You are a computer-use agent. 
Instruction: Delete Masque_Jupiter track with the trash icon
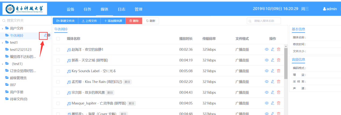point(278,103)
